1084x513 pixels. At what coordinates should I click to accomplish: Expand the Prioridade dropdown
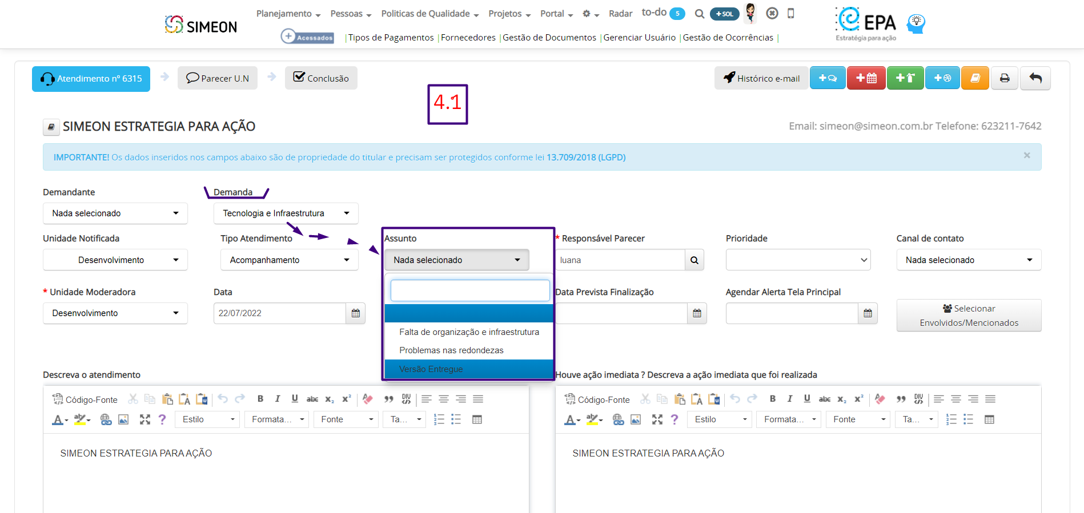pyautogui.click(x=797, y=260)
